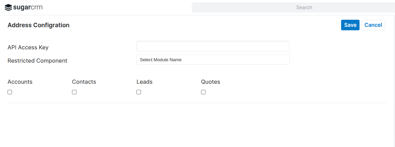Click the SugarCRM stacked-cube logo icon
The image size is (395, 147).
pyautogui.click(x=8, y=7)
